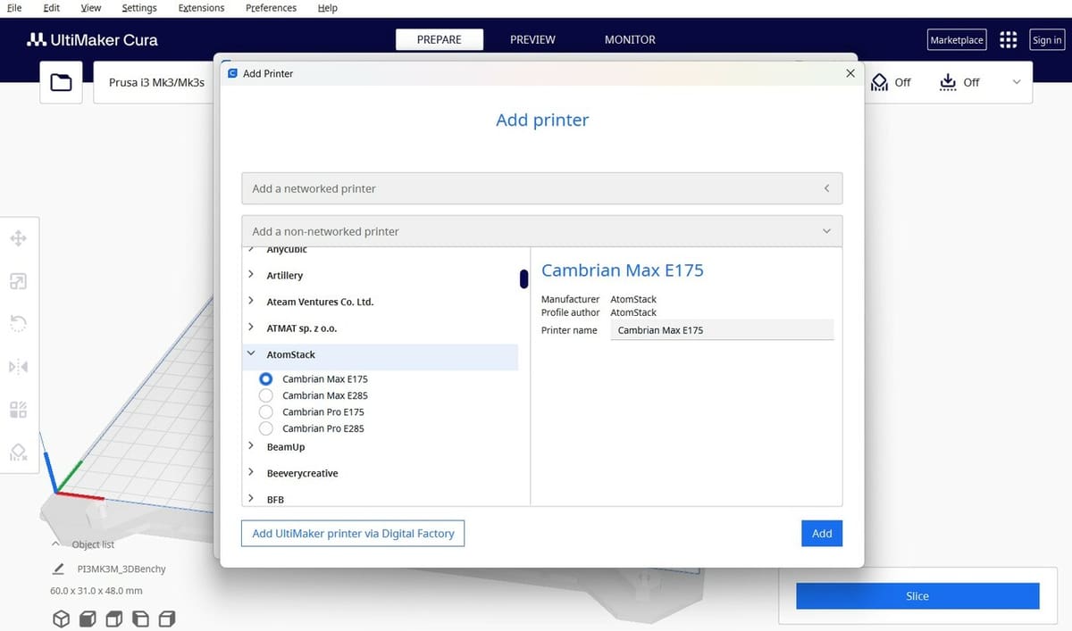Click the printer list scrollbar handle
1072x631 pixels.
pyautogui.click(x=523, y=278)
